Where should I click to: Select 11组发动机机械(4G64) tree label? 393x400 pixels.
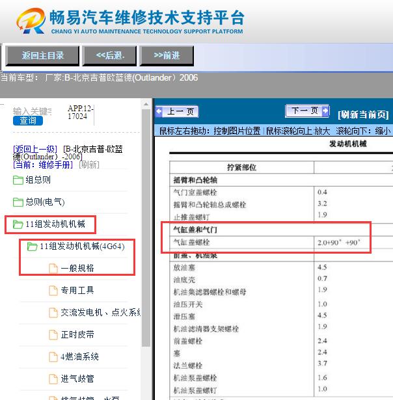[x=82, y=246]
